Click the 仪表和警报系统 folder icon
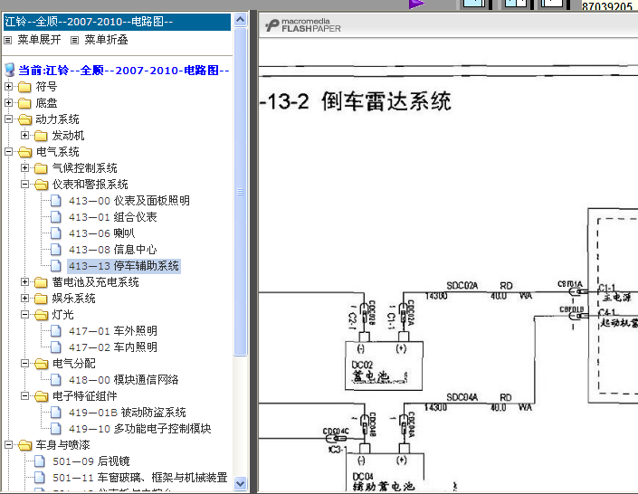 [x=41, y=185]
